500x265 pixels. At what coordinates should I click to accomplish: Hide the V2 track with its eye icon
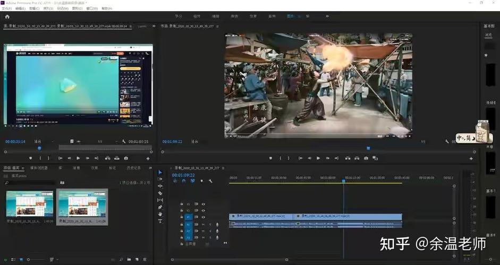pos(203,210)
